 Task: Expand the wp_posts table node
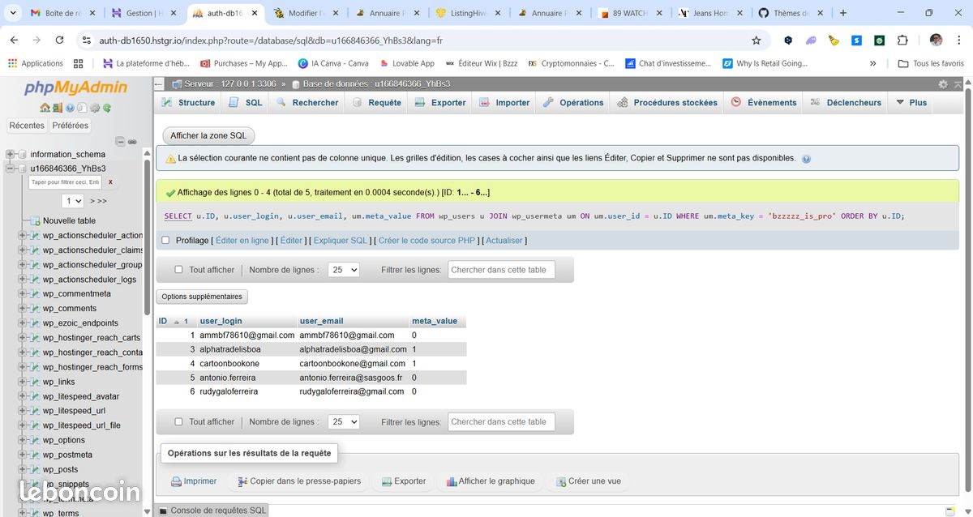click(23, 469)
